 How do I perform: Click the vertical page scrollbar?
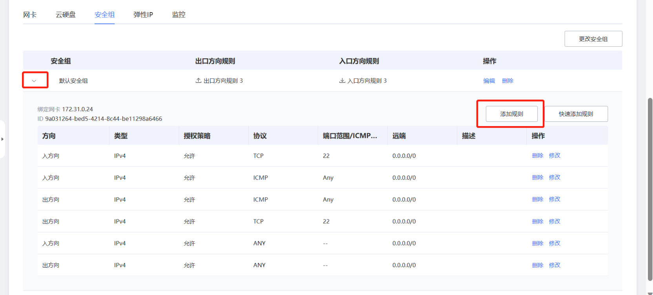click(650, 188)
